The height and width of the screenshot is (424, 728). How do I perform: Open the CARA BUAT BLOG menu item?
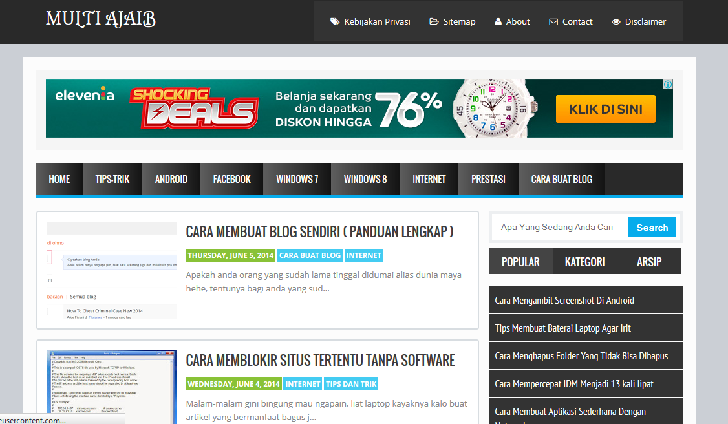point(562,179)
